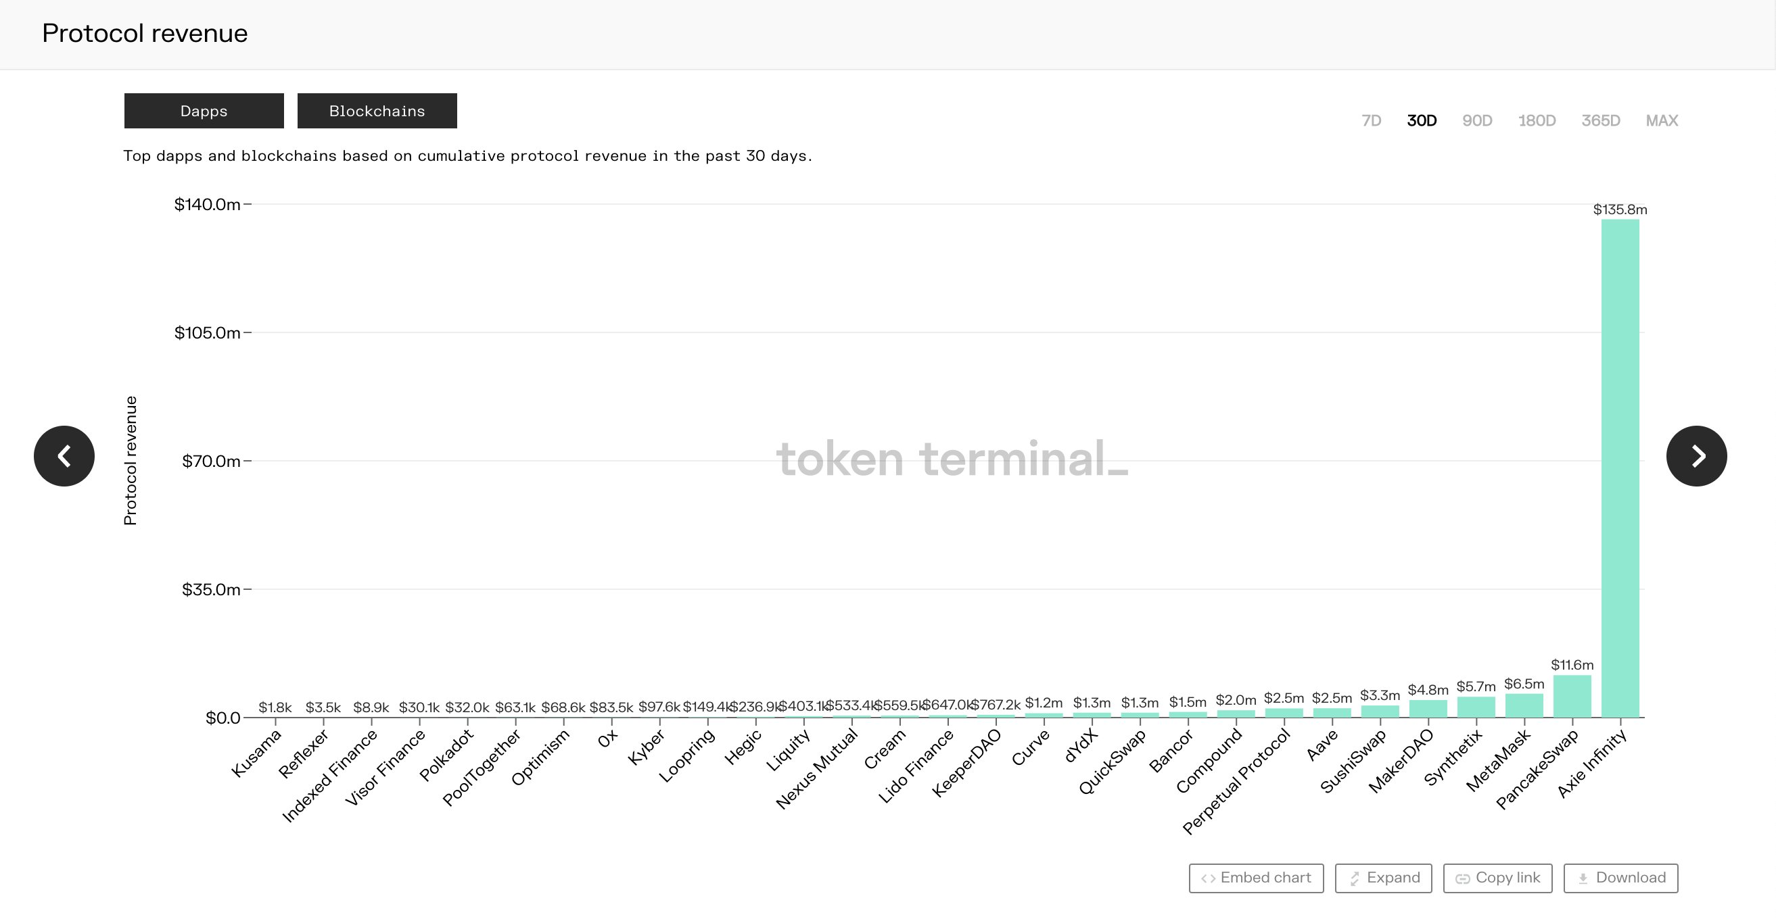This screenshot has width=1776, height=923.
Task: Click the $30.1k value label
Action: pyautogui.click(x=419, y=707)
